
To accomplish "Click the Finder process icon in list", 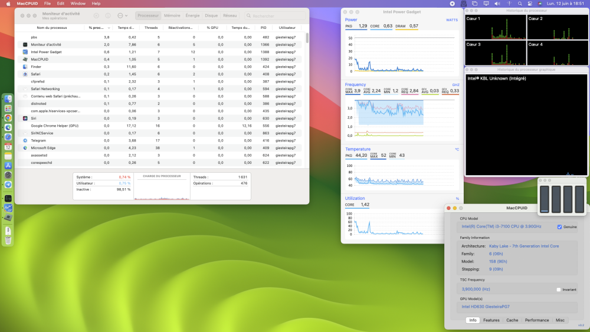I will [x=25, y=67].
